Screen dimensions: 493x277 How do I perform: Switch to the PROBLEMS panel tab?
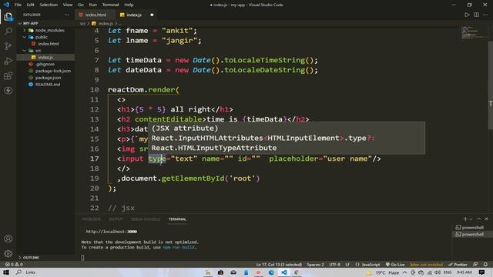(x=92, y=219)
